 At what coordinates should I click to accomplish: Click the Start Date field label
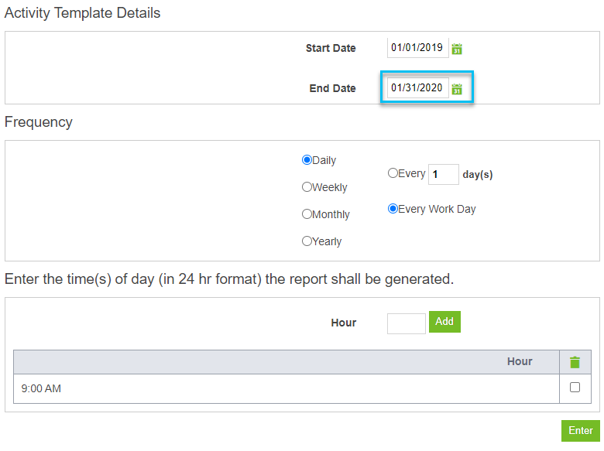[331, 48]
